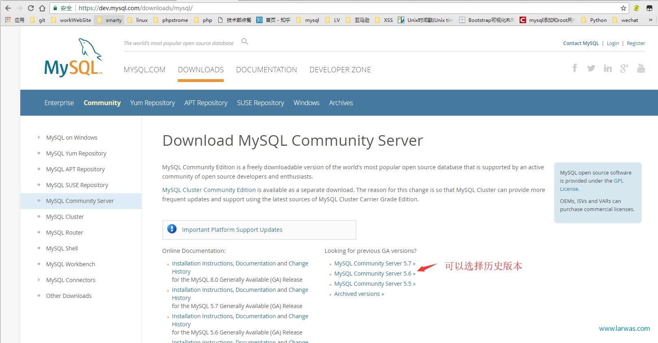This screenshot has width=658, height=343.
Task: Go to browser home page icon
Action: 42,8
